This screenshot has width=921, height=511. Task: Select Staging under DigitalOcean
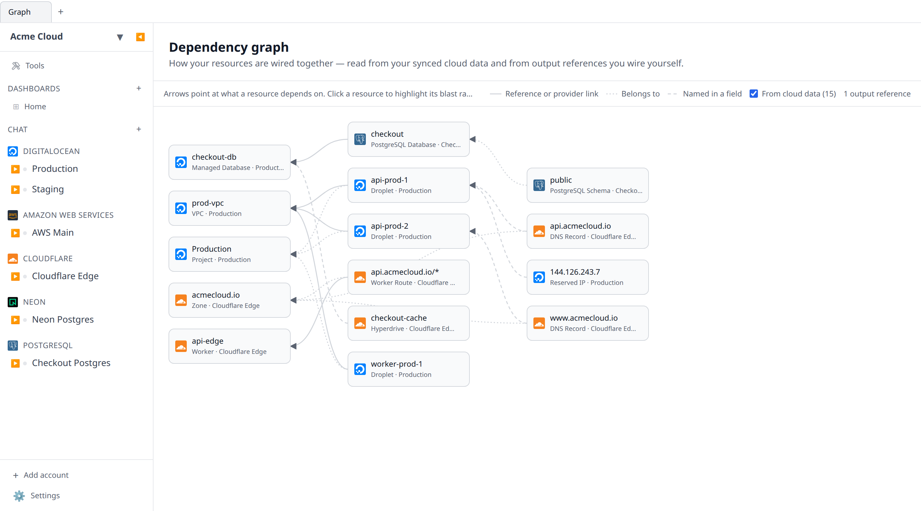48,189
